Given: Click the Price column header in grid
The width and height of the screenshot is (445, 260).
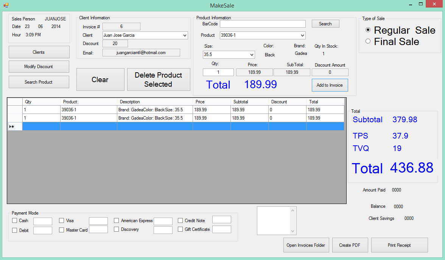Looking at the screenshot, I should pyautogui.click(x=212, y=101).
